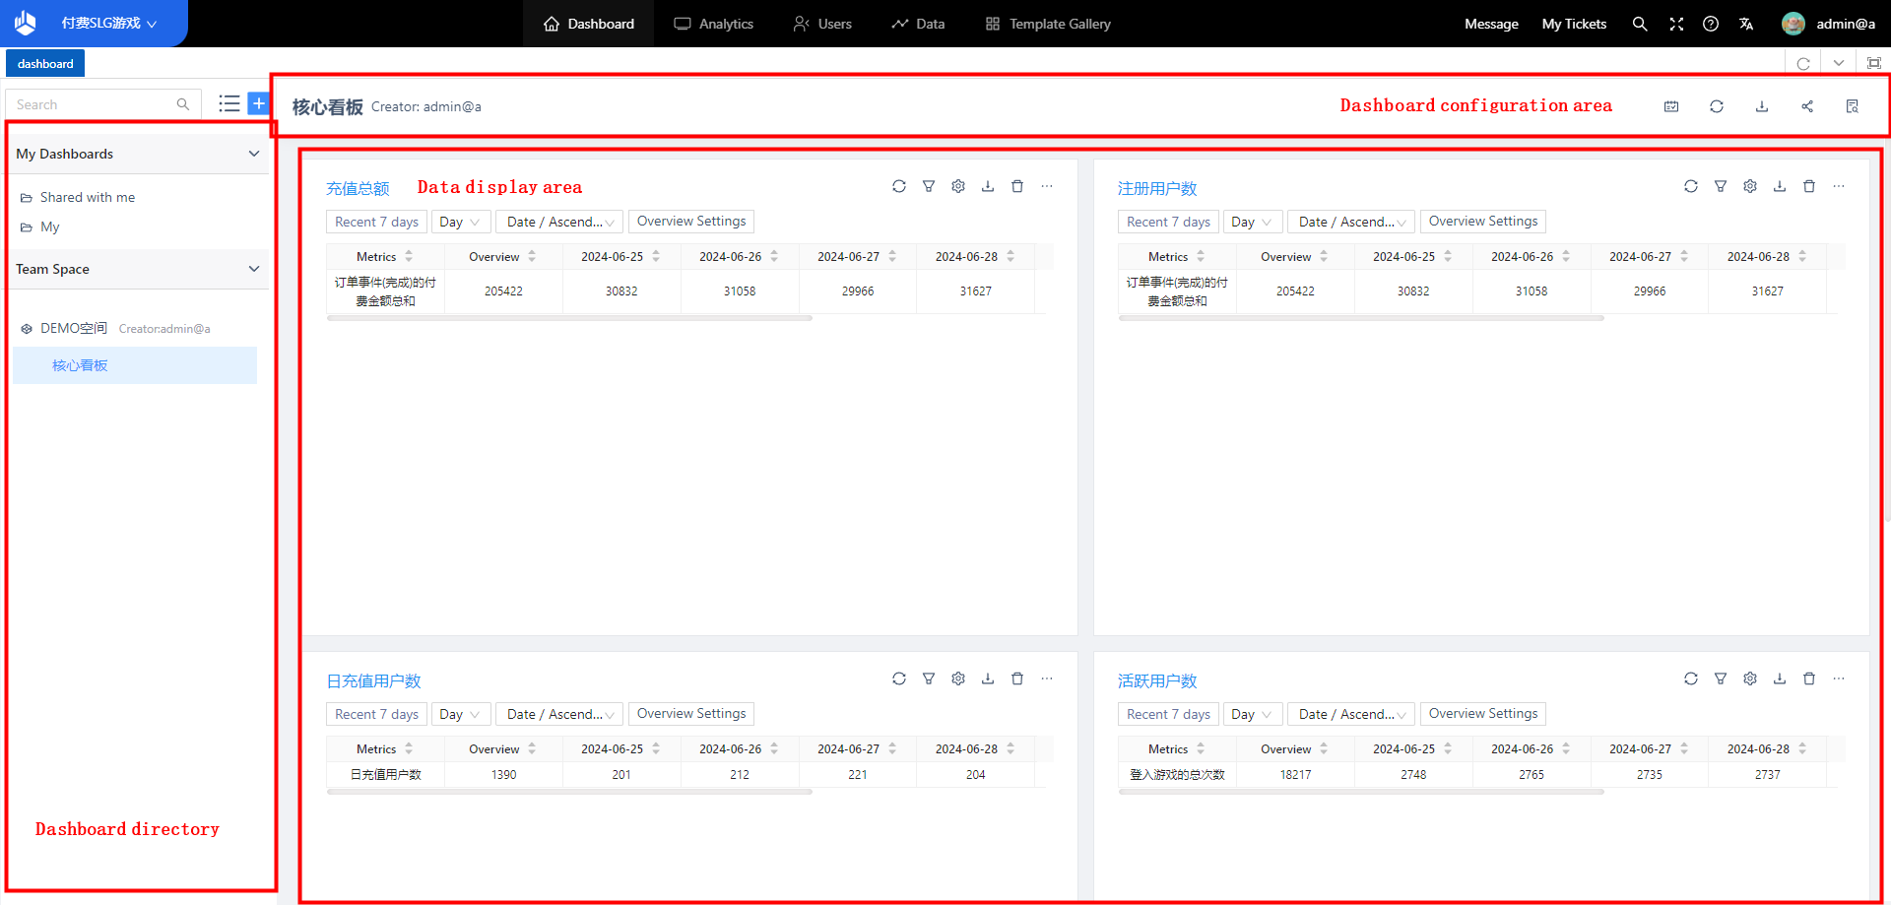Viewport: 1891px width, 905px height.
Task: Click the dashboard Search input field
Action: tap(94, 104)
